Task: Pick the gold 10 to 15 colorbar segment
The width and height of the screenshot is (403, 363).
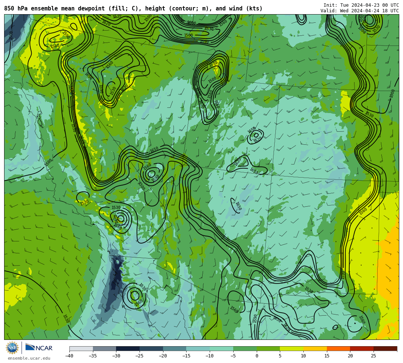Action: click(315, 348)
